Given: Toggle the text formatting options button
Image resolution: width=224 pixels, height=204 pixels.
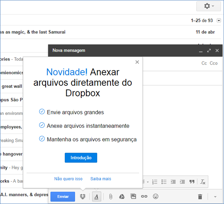Looking at the screenshot, I should pyautogui.click(x=96, y=197).
